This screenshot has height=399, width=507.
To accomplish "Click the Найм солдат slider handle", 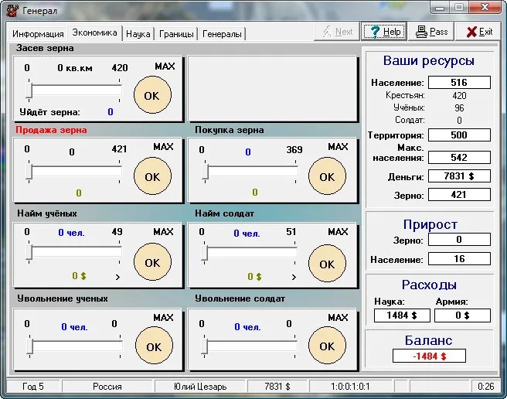I will (x=204, y=254).
